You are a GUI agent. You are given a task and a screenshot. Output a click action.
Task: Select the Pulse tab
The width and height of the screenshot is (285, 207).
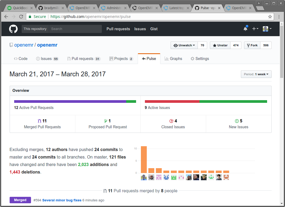(149, 59)
